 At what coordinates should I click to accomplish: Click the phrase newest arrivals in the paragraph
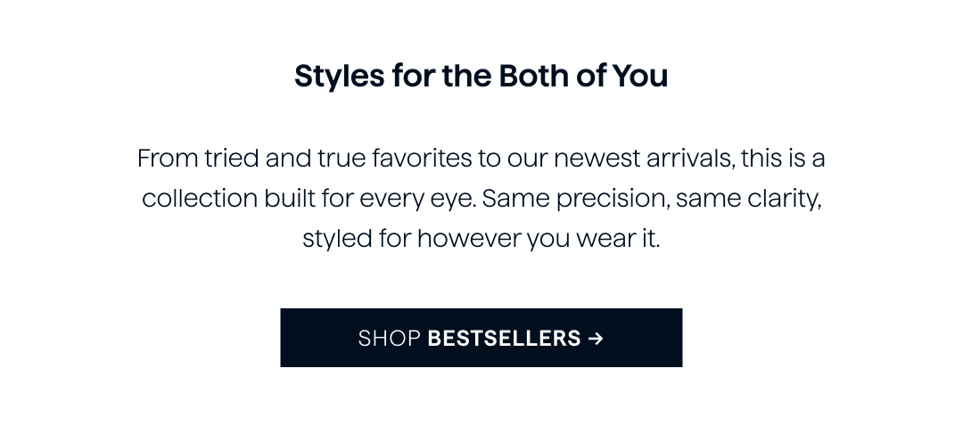(644, 159)
